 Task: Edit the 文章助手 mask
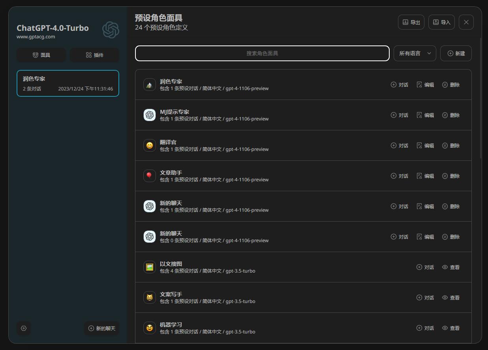click(x=425, y=176)
